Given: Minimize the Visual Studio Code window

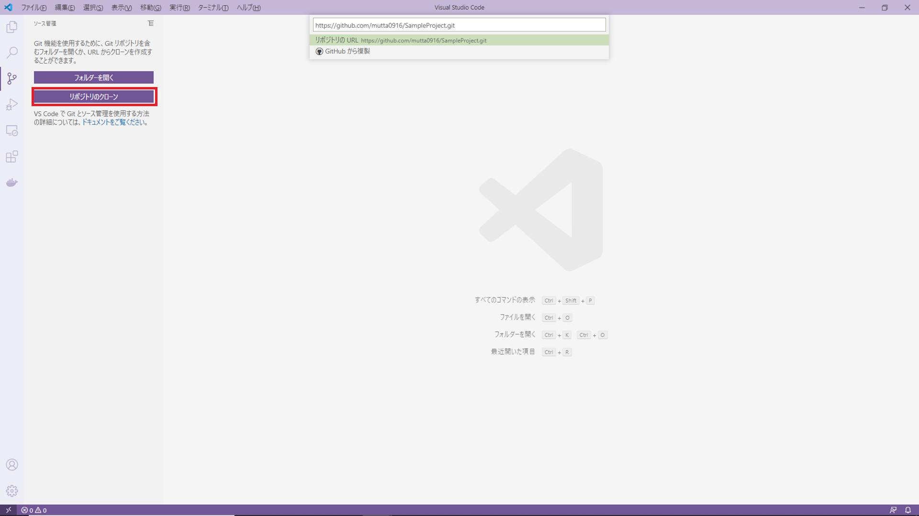Looking at the screenshot, I should coord(862,7).
